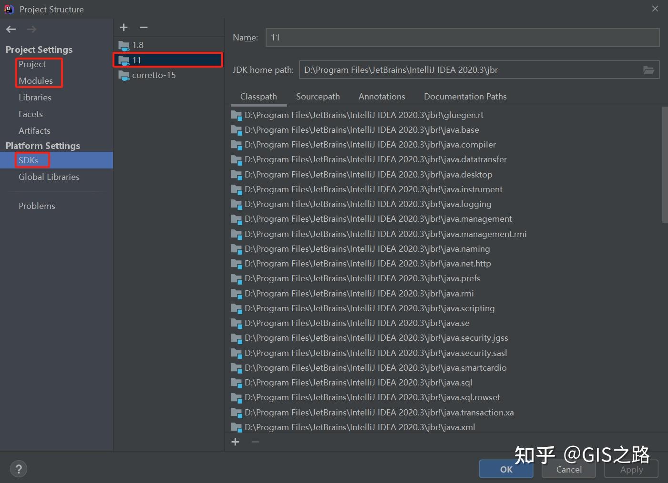Screen dimensions: 668x483
Task: Open help with question mark button
Action: [19, 469]
